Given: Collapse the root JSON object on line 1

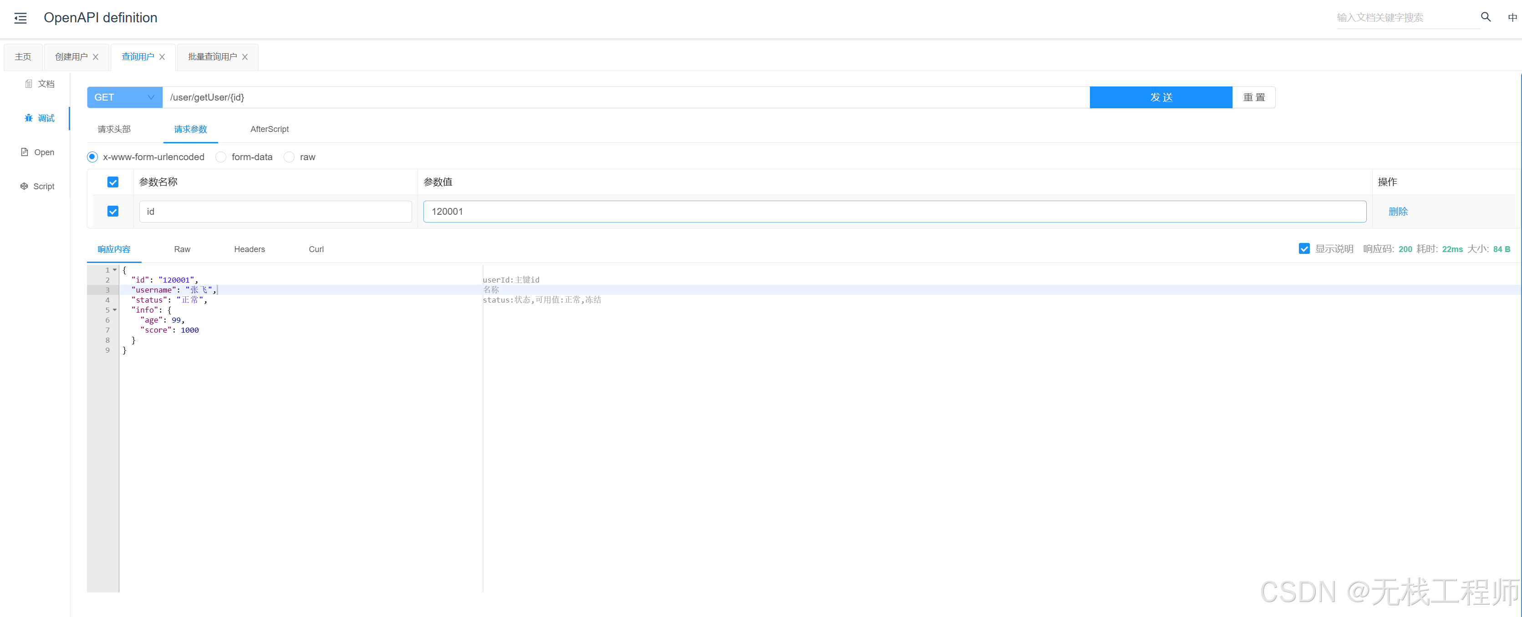Looking at the screenshot, I should pos(115,270).
